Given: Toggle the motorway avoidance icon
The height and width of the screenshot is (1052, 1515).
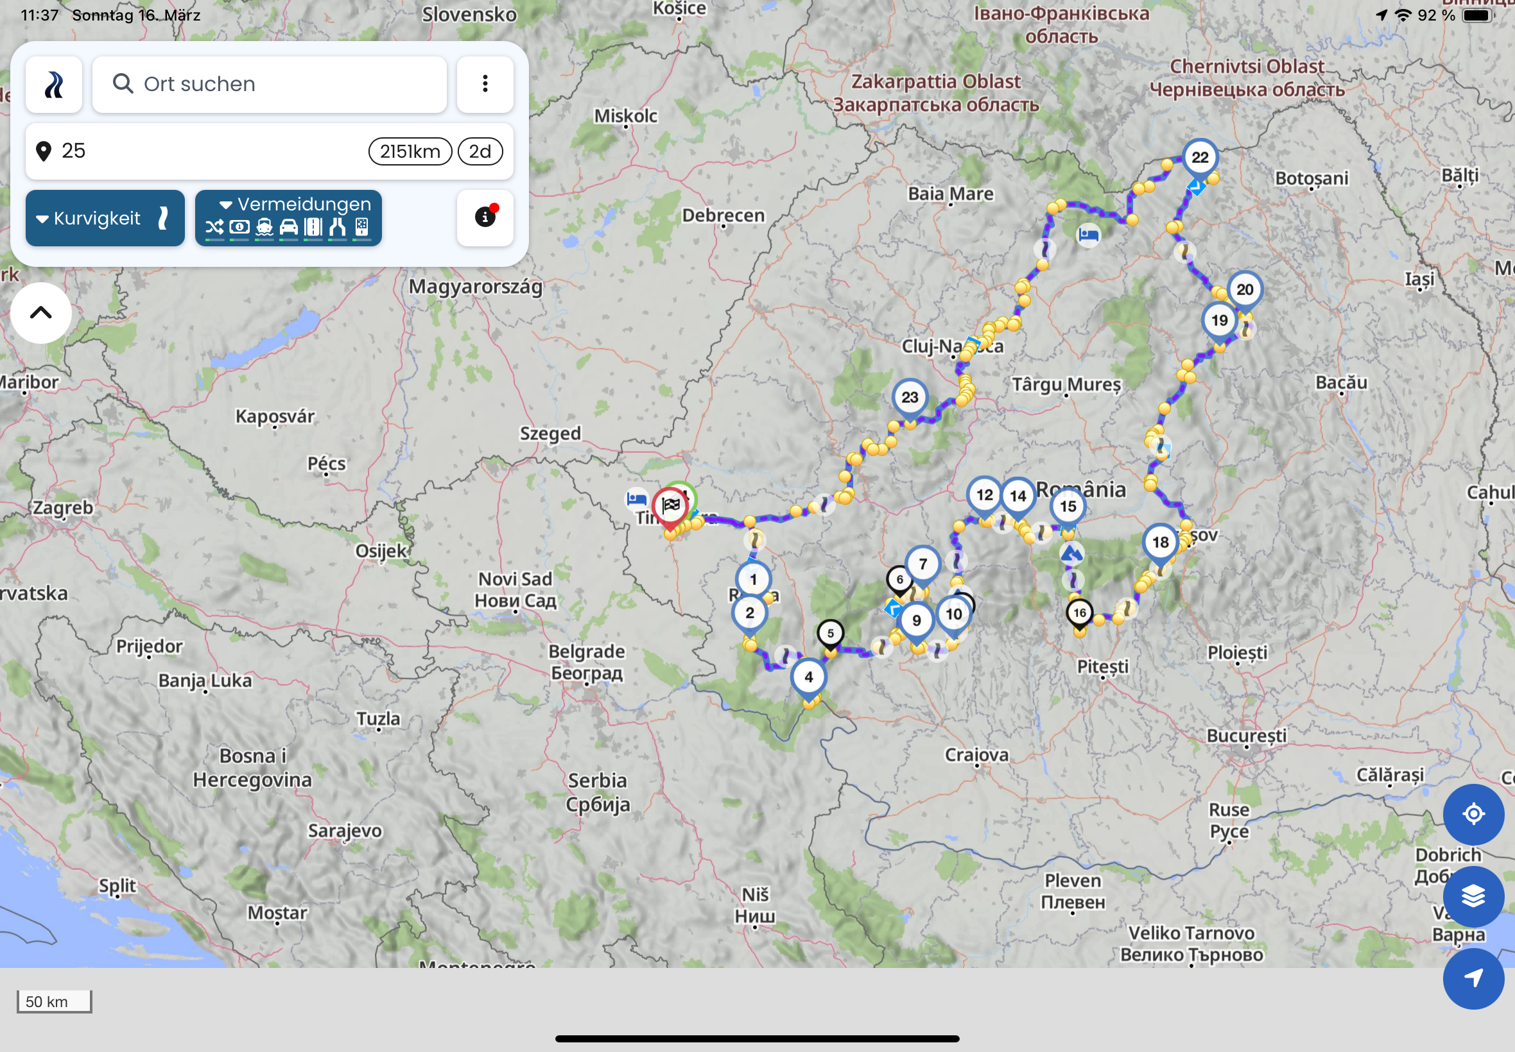Looking at the screenshot, I should [313, 228].
